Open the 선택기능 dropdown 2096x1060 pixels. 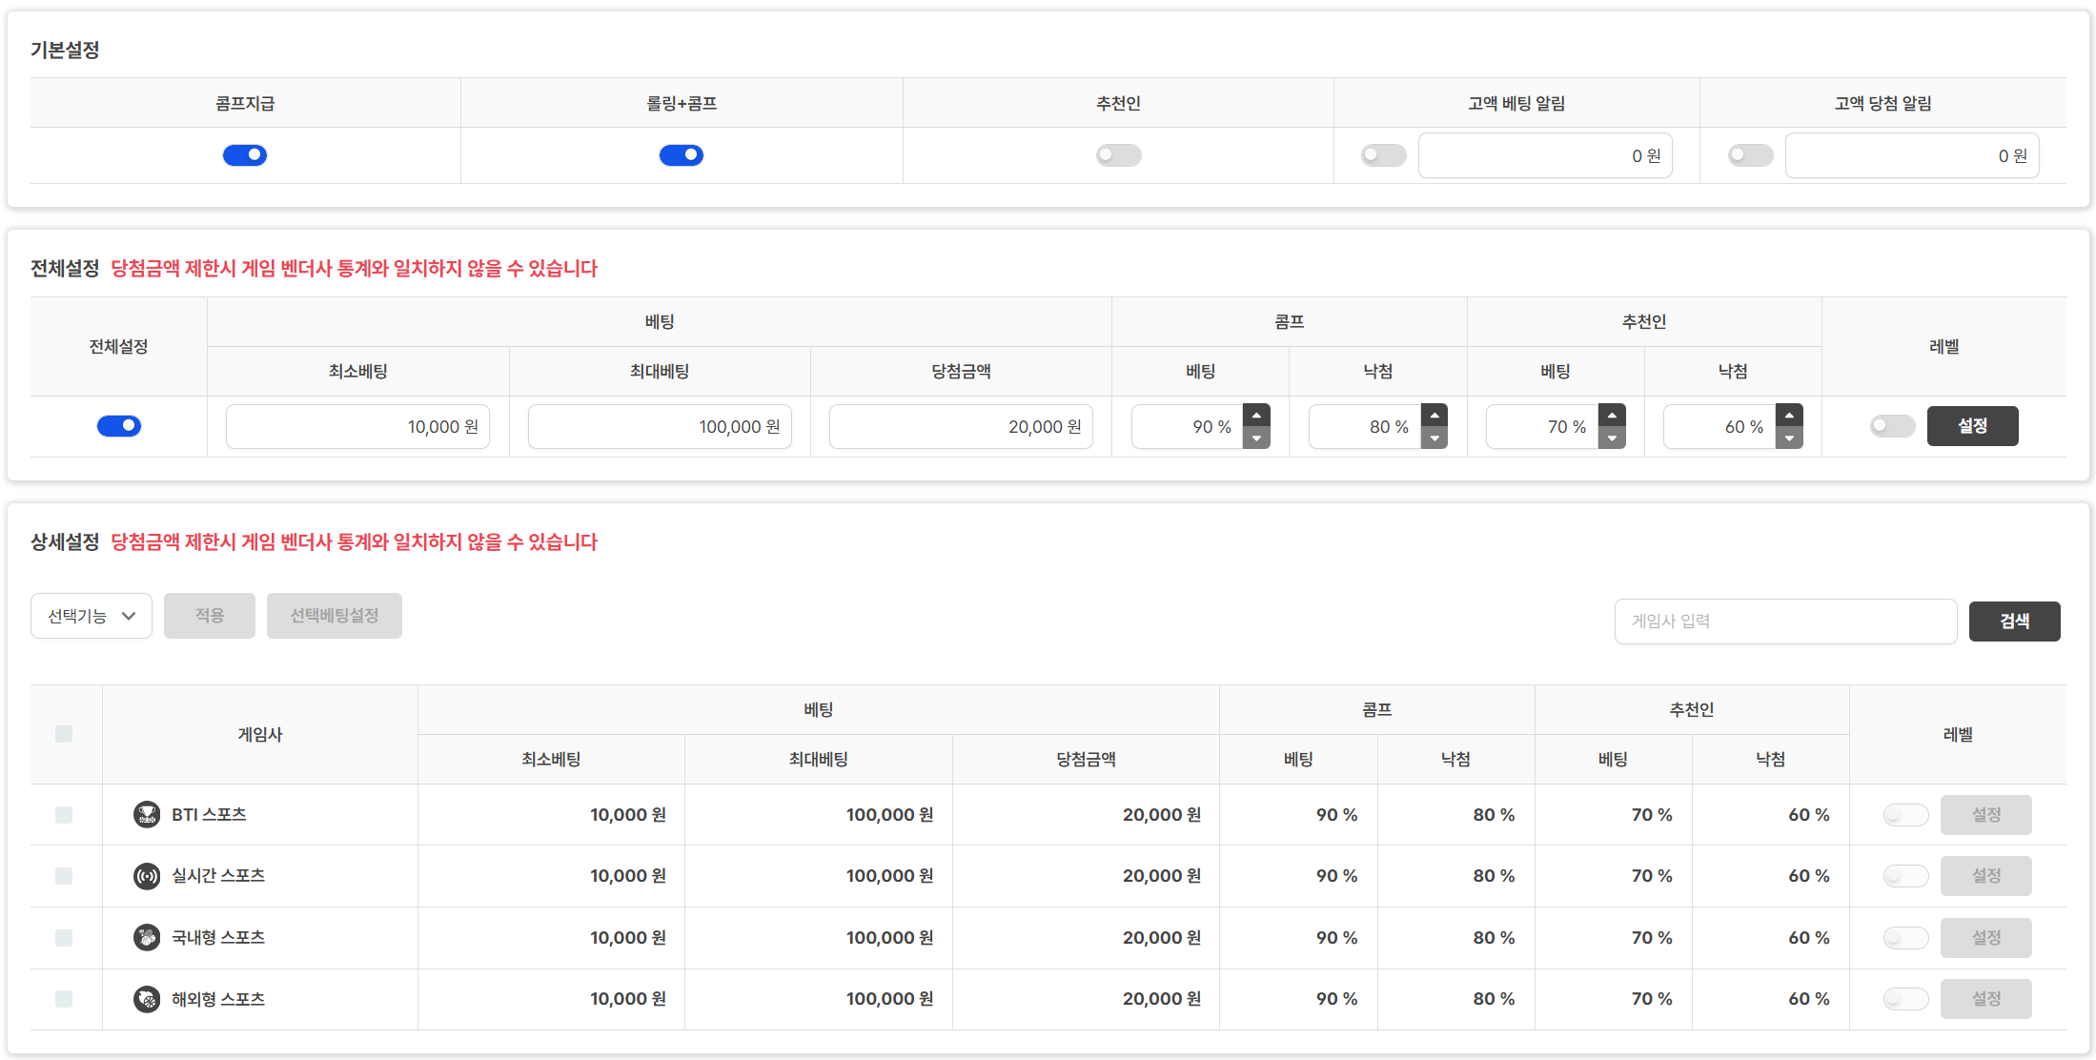coord(92,616)
